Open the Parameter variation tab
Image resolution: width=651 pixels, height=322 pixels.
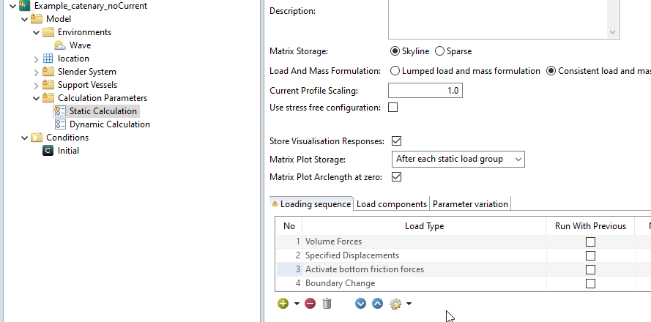(469, 204)
